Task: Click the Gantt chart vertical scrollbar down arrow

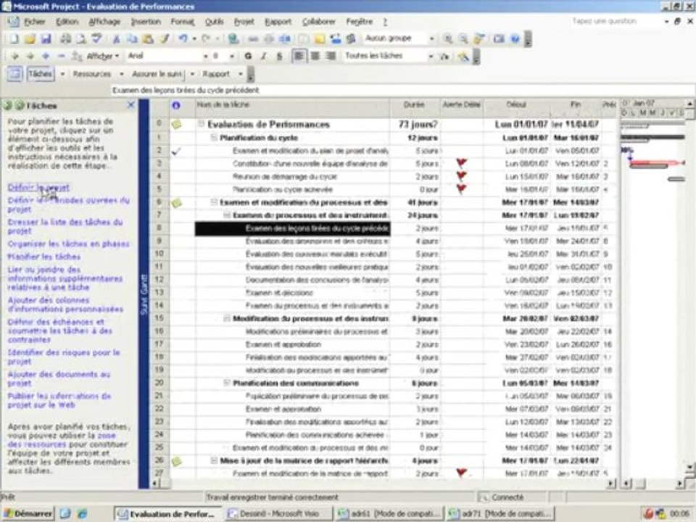Action: pyautogui.click(x=690, y=468)
